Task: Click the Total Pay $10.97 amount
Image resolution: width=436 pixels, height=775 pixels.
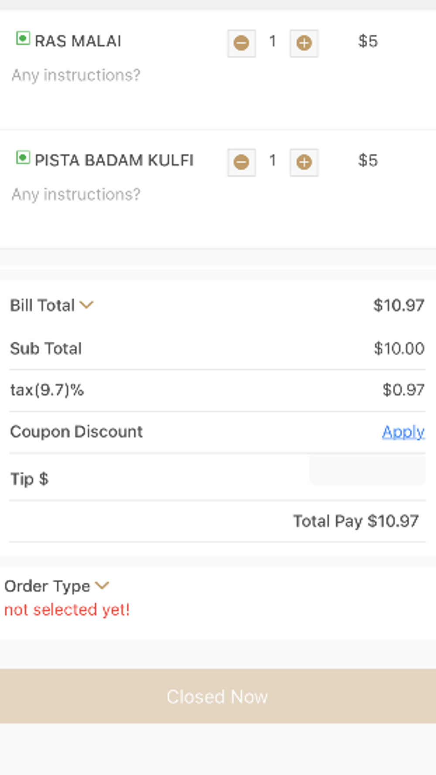Action: pyautogui.click(x=356, y=521)
